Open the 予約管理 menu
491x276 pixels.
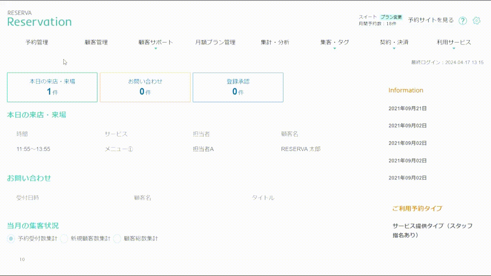pyautogui.click(x=37, y=43)
